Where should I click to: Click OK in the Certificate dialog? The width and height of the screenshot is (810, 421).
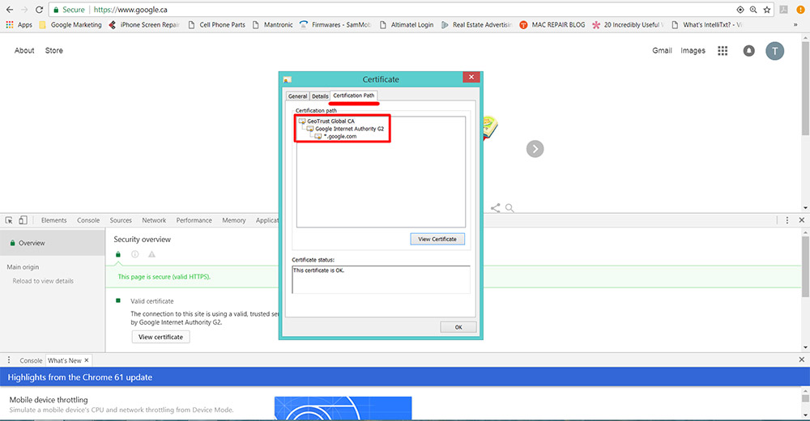click(x=458, y=327)
